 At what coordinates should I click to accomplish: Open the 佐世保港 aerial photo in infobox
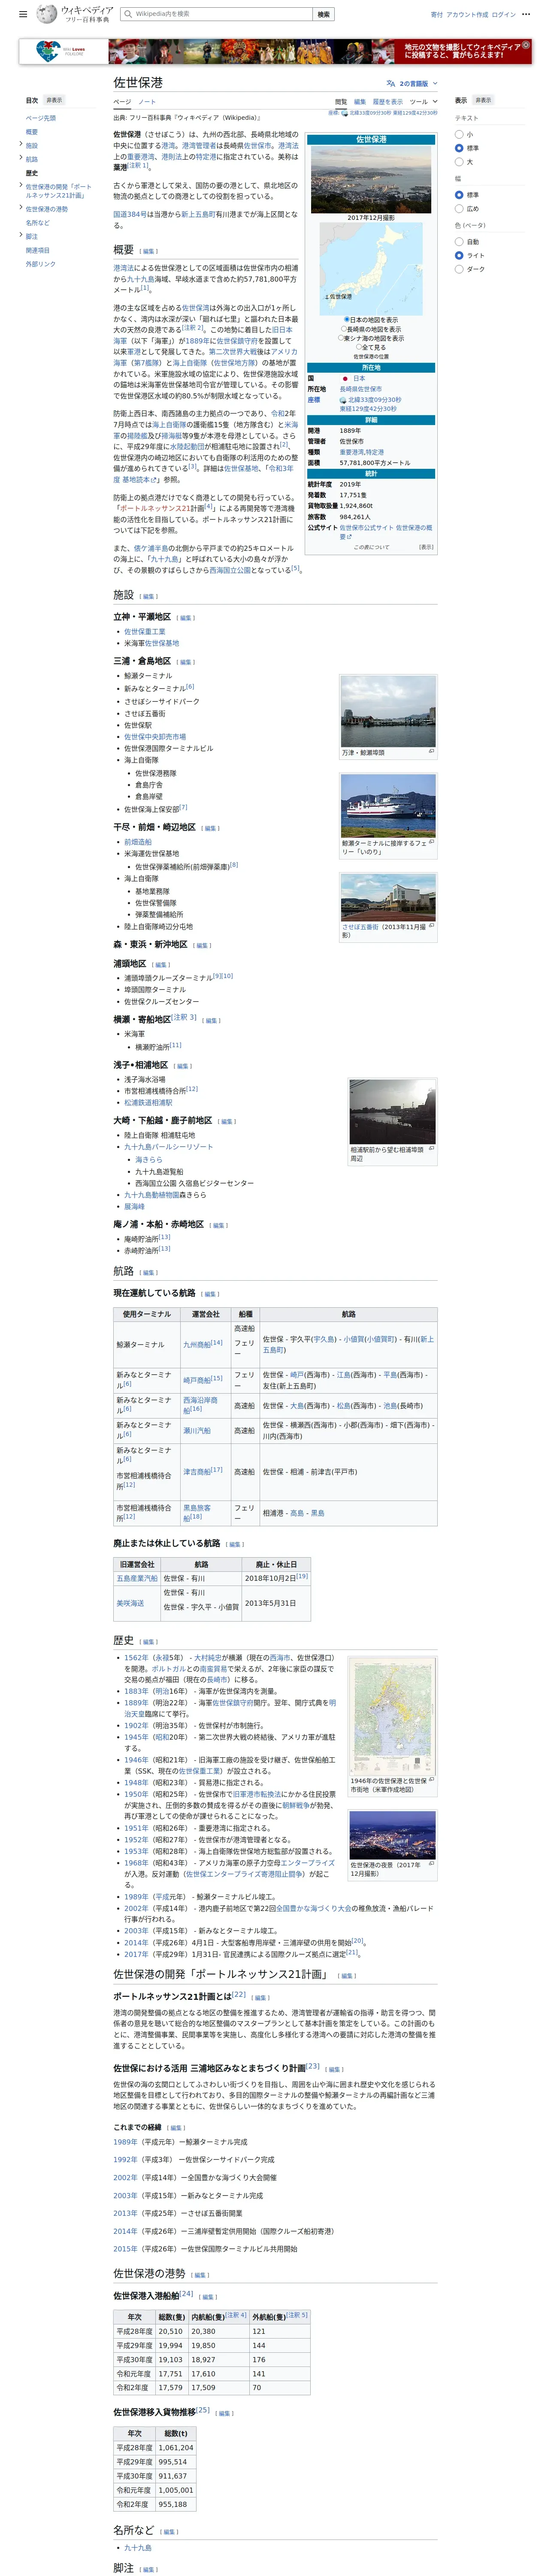coord(371,179)
